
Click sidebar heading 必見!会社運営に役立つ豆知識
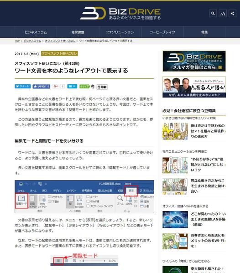(189, 111)
